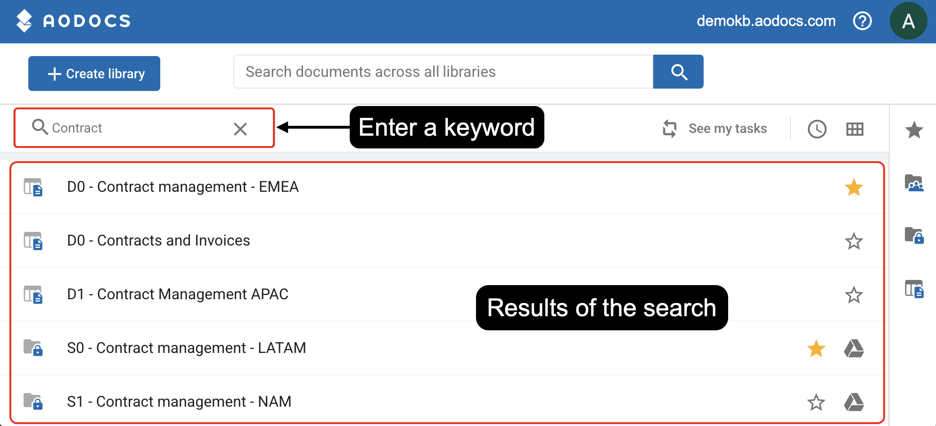Star the D0 - Contracts and Invoices library
The image size is (936, 426).
[854, 241]
